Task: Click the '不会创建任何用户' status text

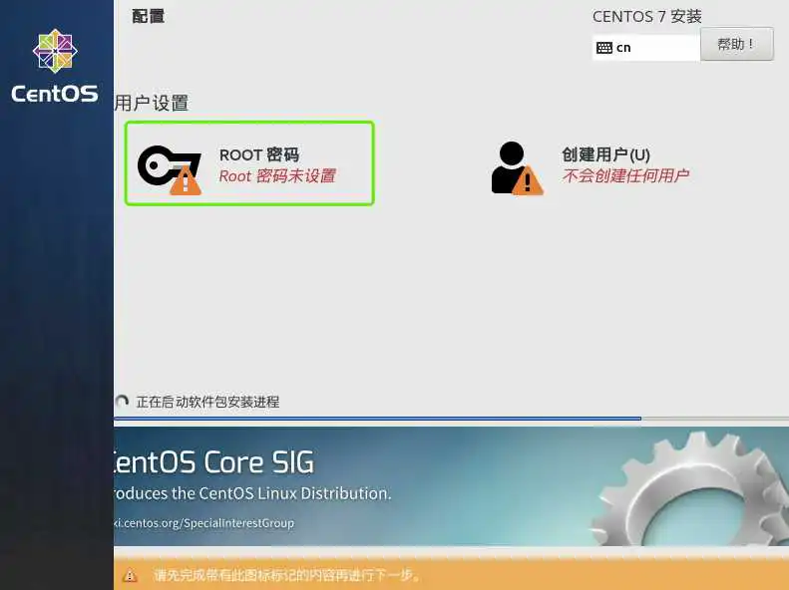Action: click(625, 175)
